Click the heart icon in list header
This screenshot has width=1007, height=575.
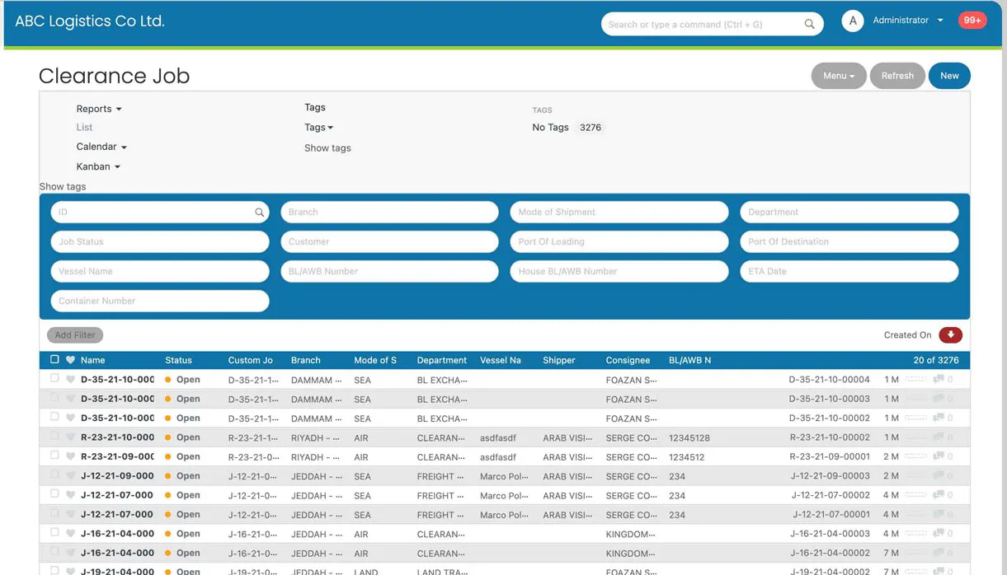pos(70,360)
